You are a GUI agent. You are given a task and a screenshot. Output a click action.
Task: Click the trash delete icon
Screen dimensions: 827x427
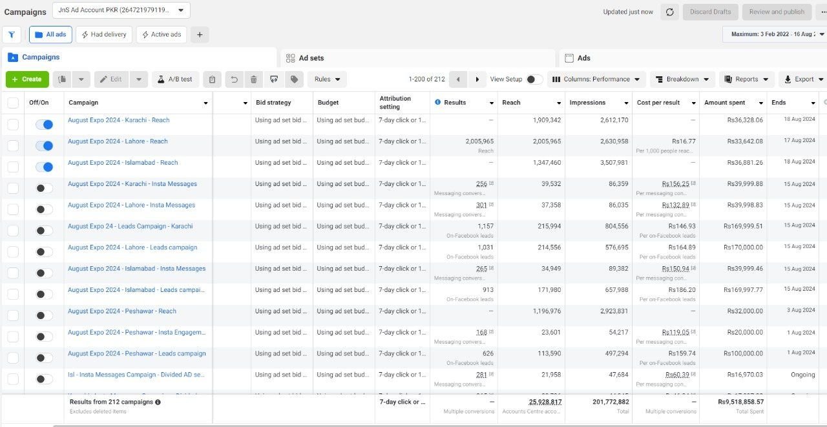(254, 79)
